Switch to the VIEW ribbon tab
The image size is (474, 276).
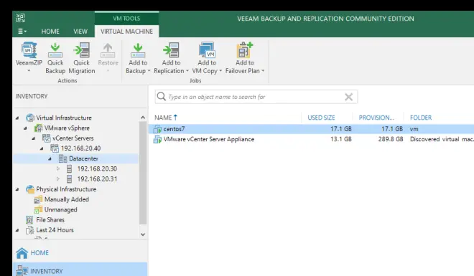coord(80,32)
